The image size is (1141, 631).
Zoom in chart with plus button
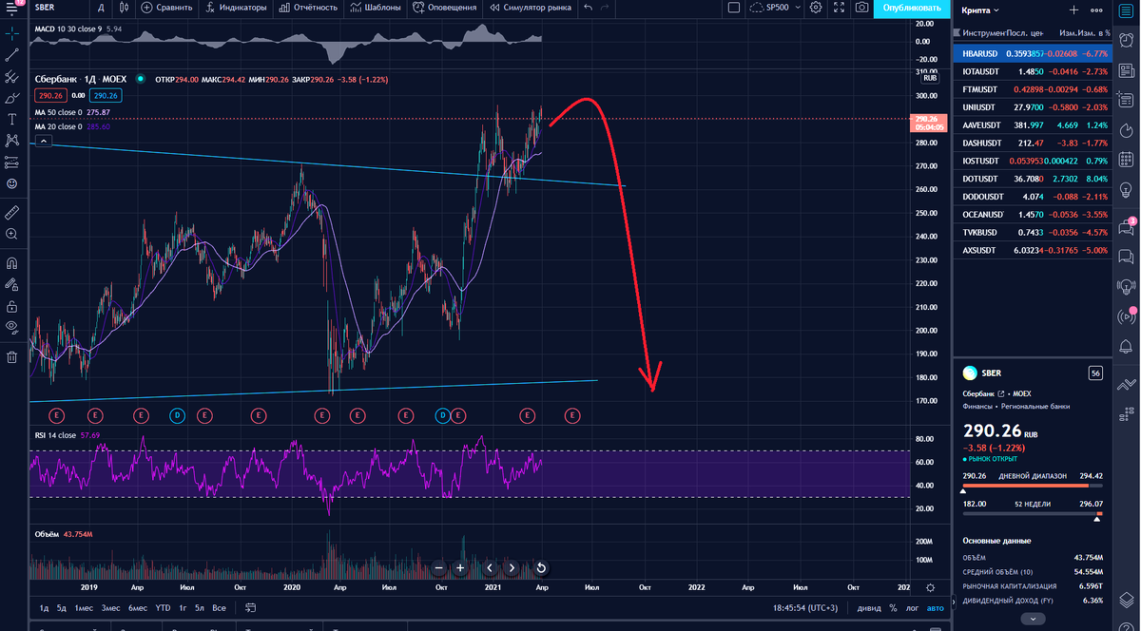pyautogui.click(x=460, y=567)
